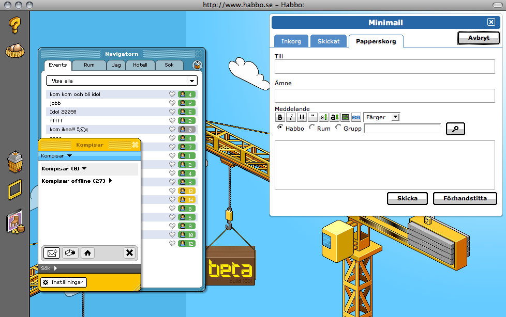Close the Minimail window

(x=491, y=22)
